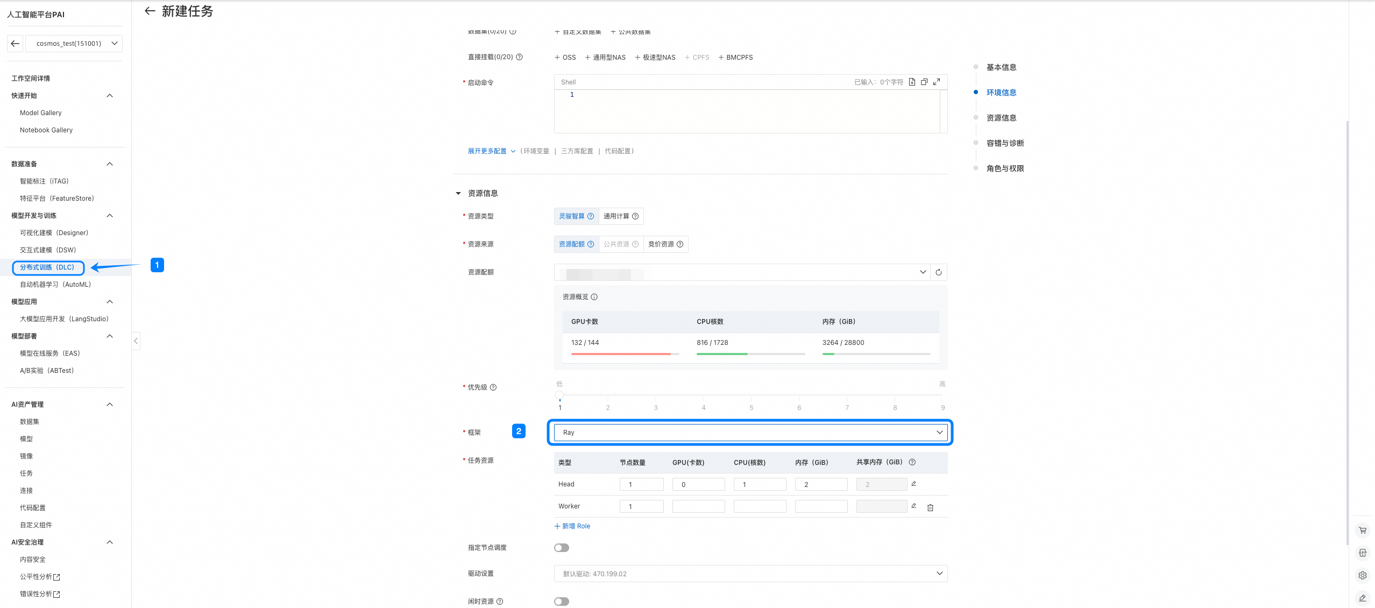Open the cosmos_test workspace selector dropdown
The image size is (1375, 608).
tap(74, 44)
